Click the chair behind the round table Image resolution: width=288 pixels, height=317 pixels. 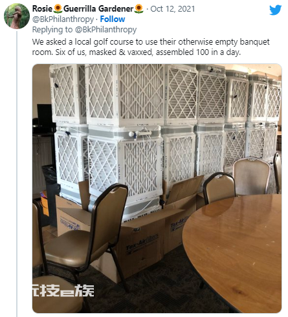[x=252, y=176]
